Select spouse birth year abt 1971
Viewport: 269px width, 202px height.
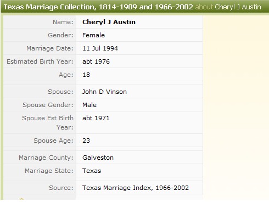tap(96, 118)
